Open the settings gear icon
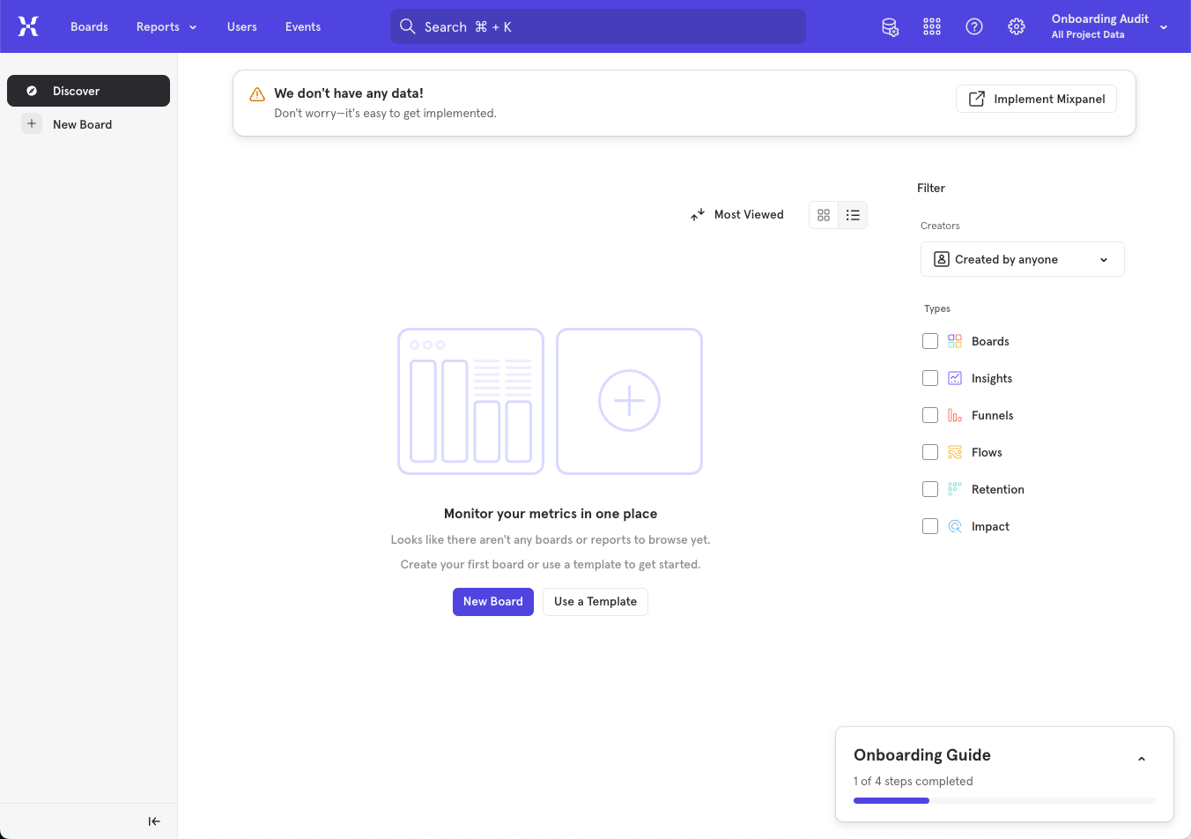Image resolution: width=1191 pixels, height=839 pixels. coord(1017,26)
